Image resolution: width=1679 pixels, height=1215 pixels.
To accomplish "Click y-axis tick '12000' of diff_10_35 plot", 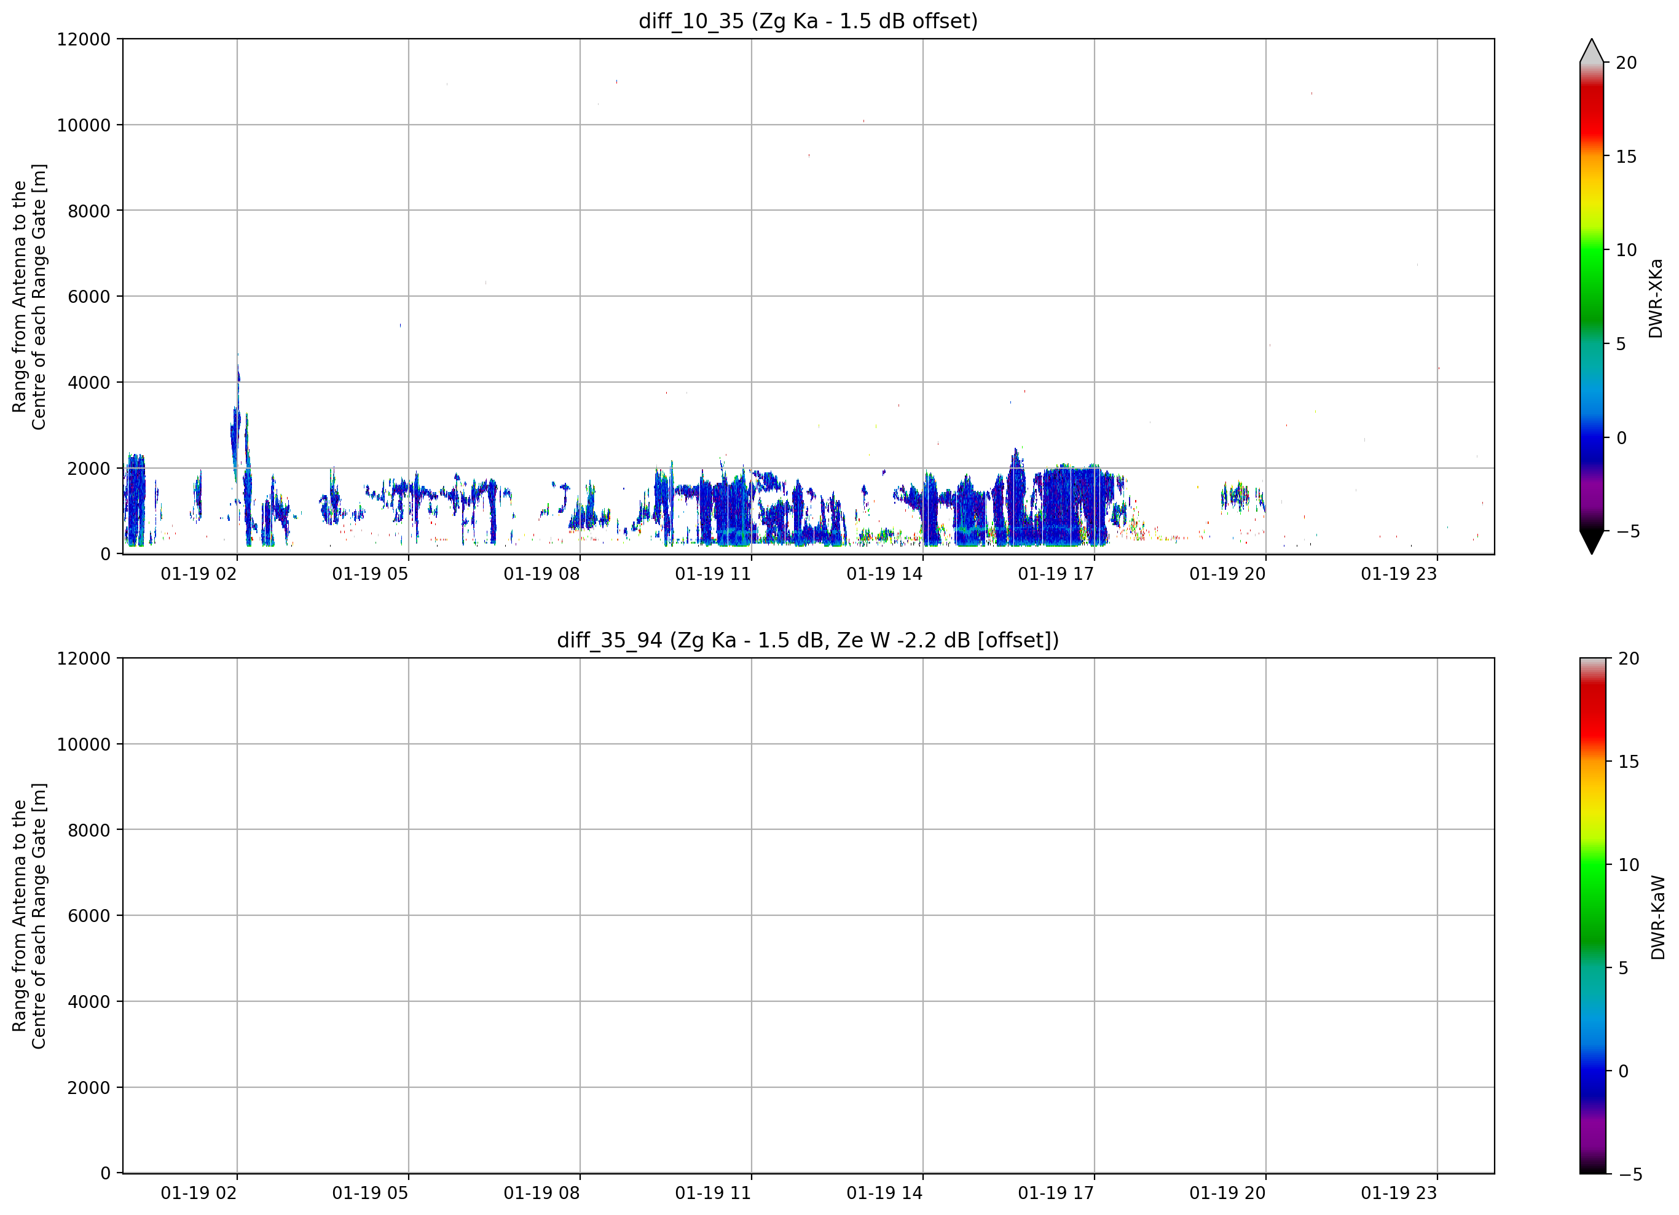I will coord(84,39).
